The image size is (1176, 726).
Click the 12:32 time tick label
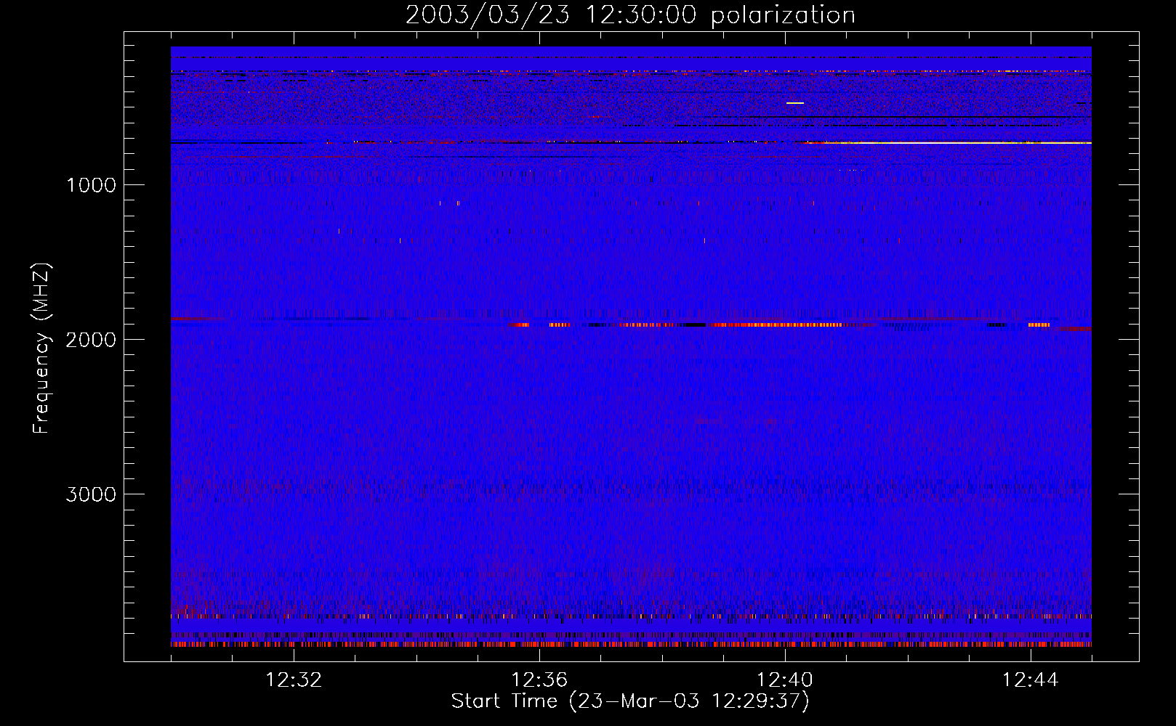[x=294, y=680]
